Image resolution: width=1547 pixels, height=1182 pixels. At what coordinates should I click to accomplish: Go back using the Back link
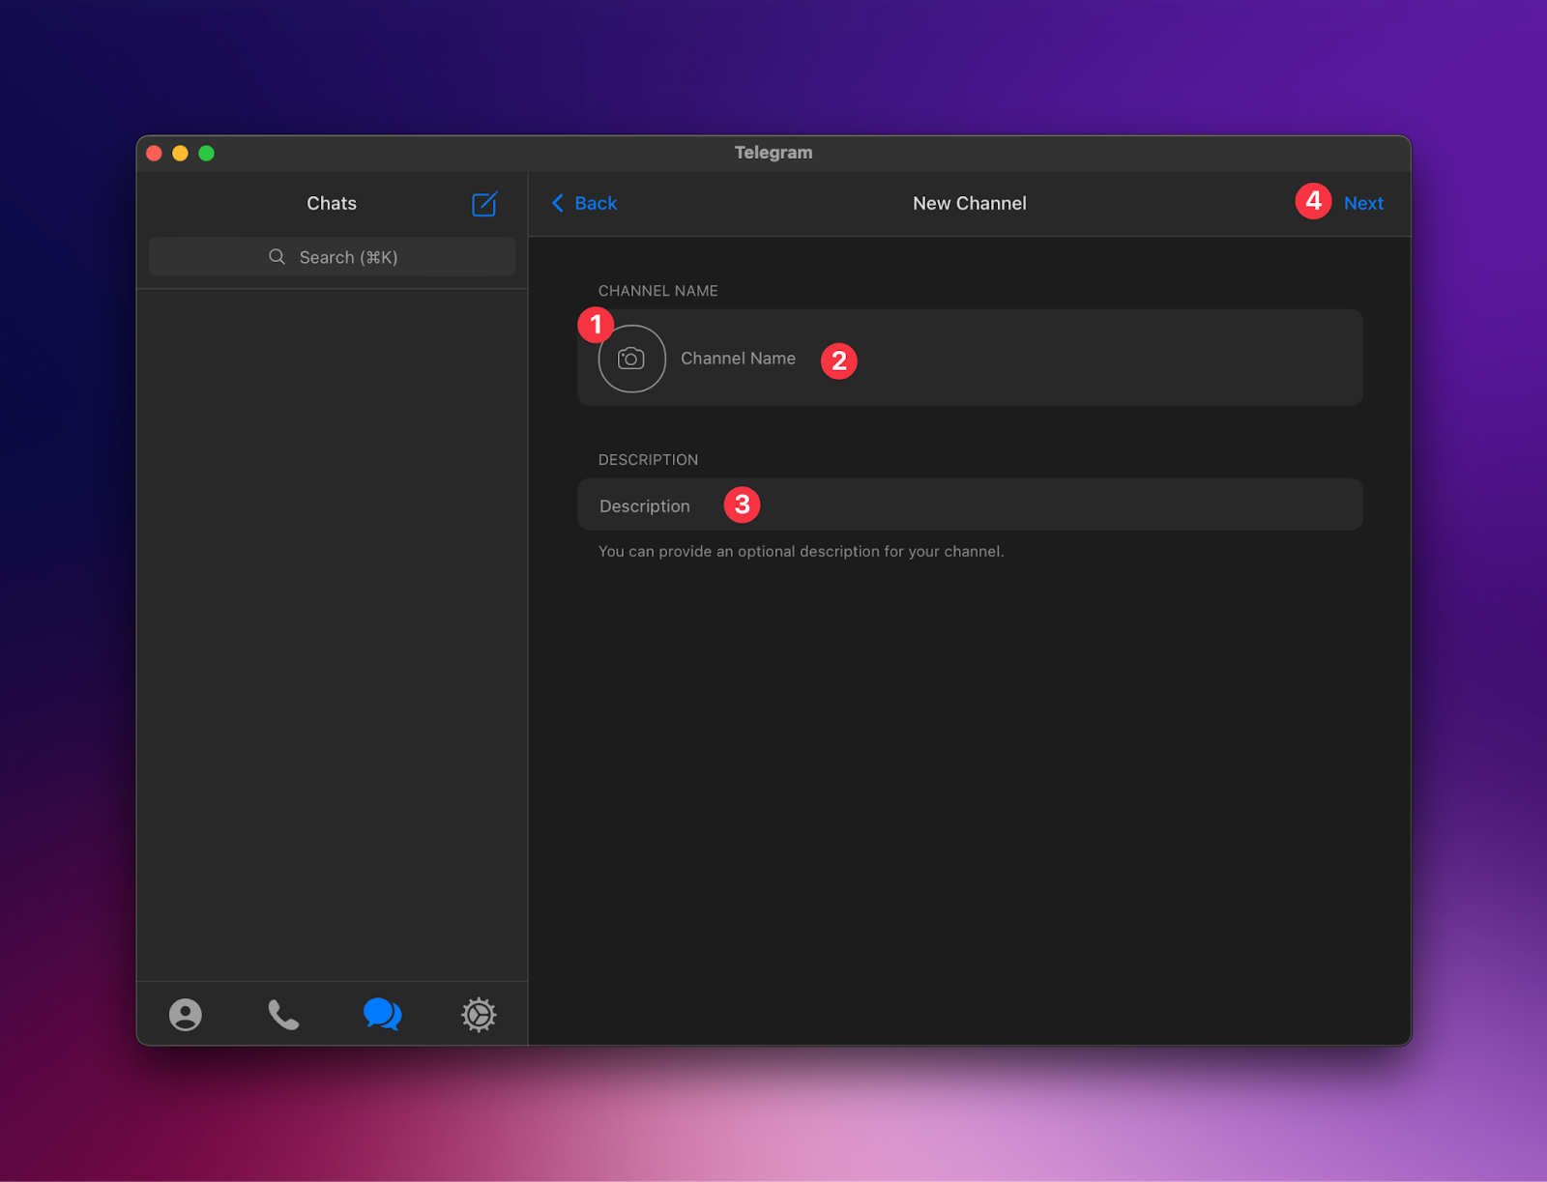[x=596, y=203]
